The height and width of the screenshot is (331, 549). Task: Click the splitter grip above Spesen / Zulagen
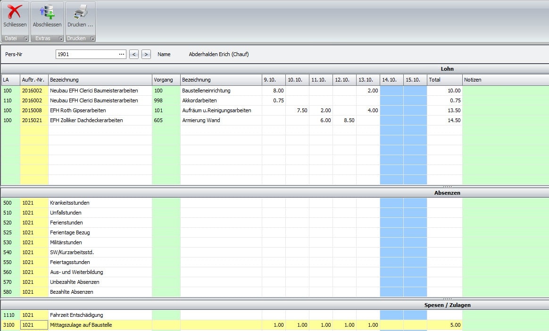447,299
